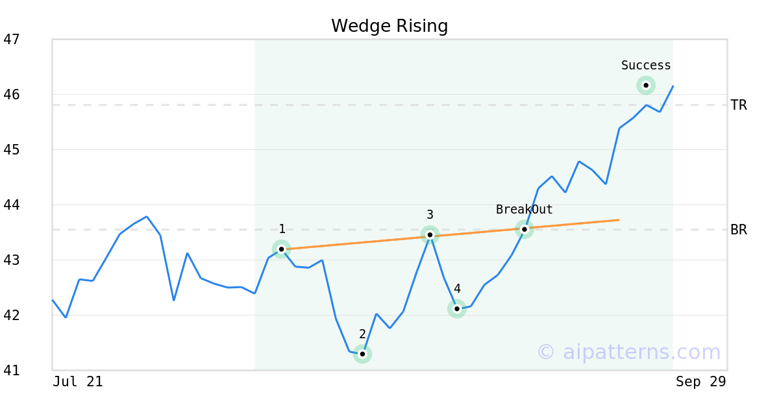Click the 43 price axis label
Image resolution: width=779 pixels, height=409 pixels.
[12, 260]
